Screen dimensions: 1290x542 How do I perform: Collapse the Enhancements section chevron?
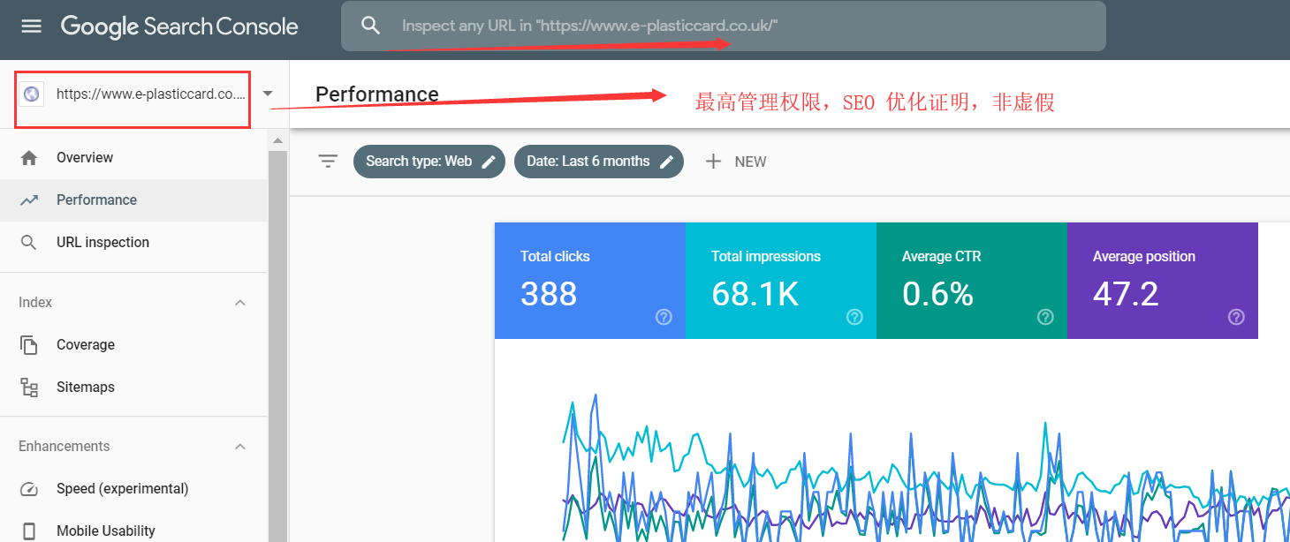[x=239, y=446]
